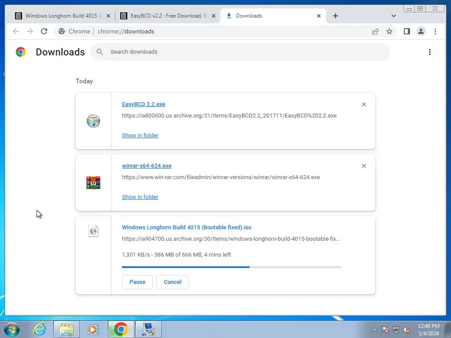Close the EasyBCD v2.2 tab
Screen dimensions: 451x338
tap(214, 16)
